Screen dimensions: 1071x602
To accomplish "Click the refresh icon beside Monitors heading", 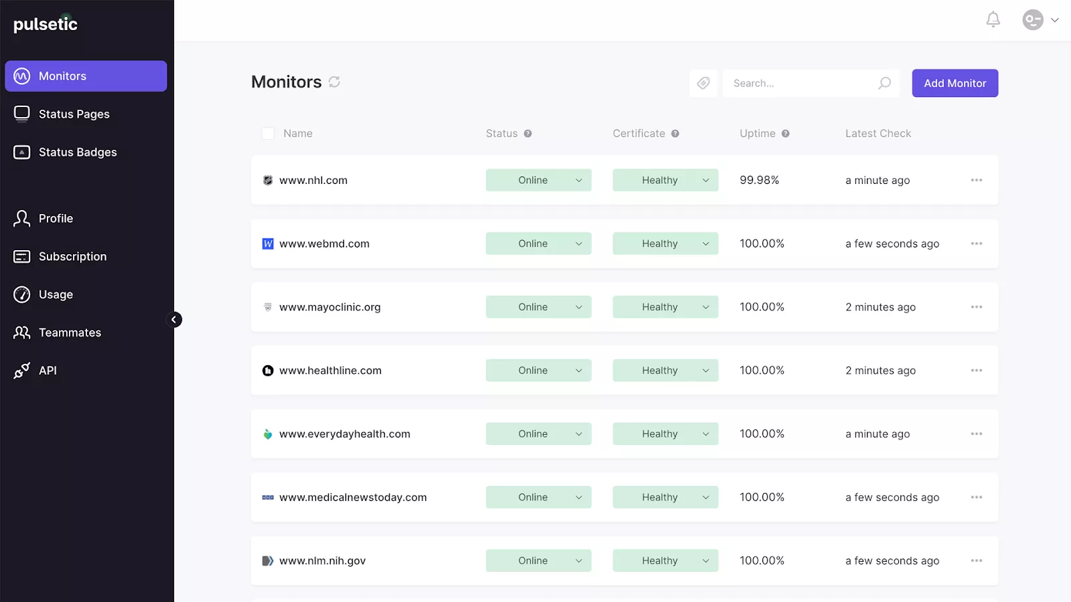I will click(x=334, y=82).
